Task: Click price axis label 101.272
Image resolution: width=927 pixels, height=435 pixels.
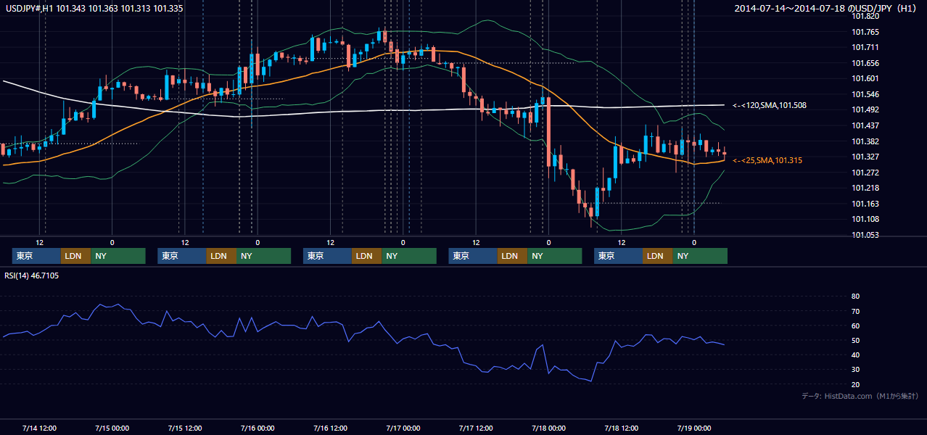Action: [865, 173]
